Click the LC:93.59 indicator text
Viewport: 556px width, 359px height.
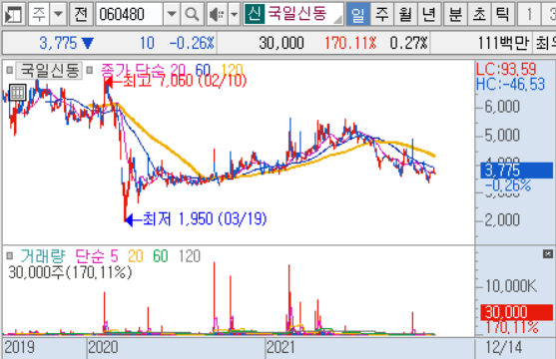[x=506, y=69]
